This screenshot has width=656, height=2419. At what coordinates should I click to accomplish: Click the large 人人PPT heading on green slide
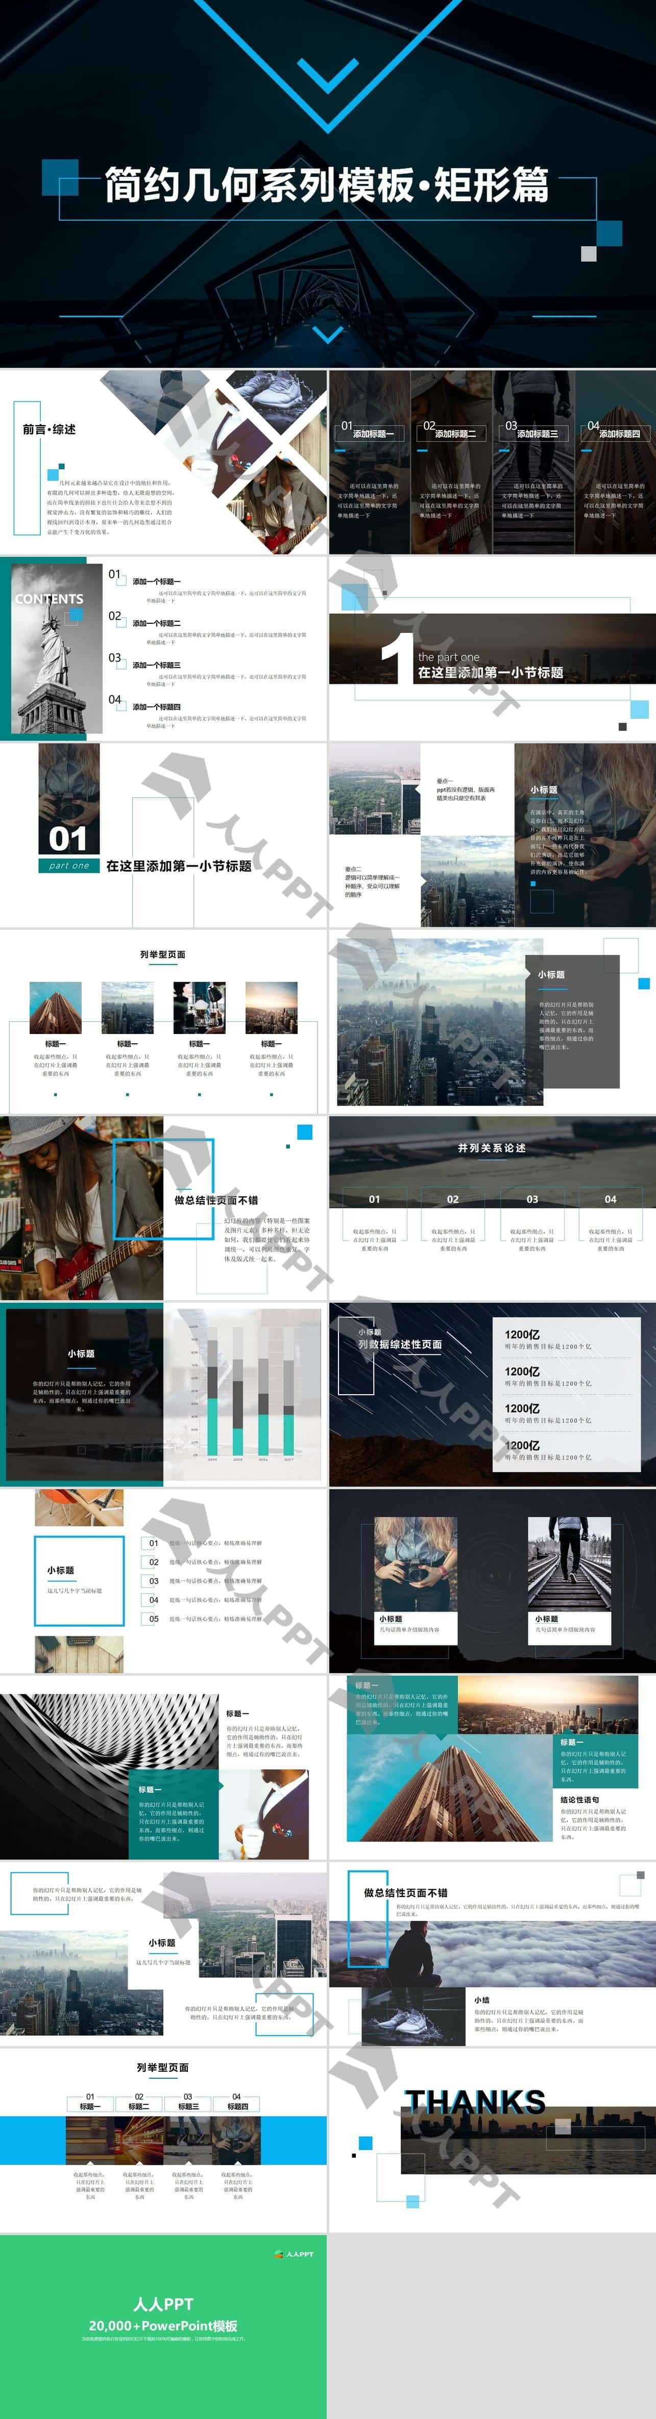[x=163, y=2304]
